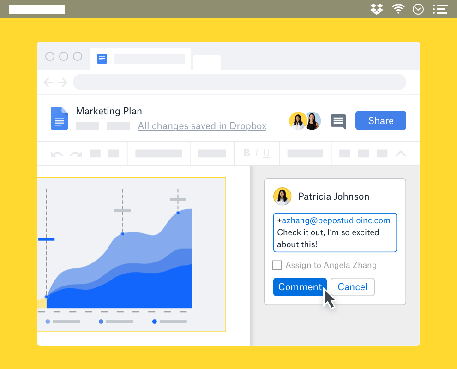Toggle underline formatting
Screen dimensions: 457x369
click(266, 153)
